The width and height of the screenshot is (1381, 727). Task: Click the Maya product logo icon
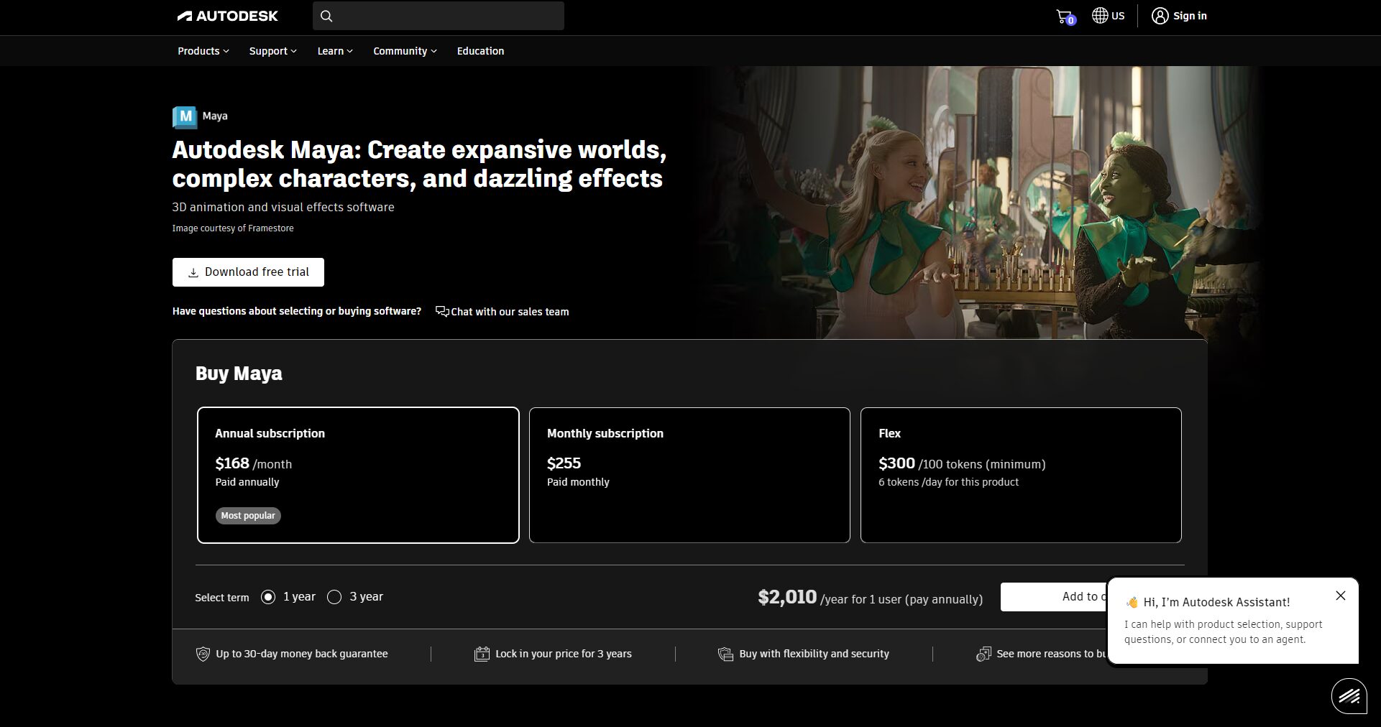185,116
